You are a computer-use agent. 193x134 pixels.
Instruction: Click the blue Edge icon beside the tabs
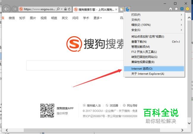(127, 10)
